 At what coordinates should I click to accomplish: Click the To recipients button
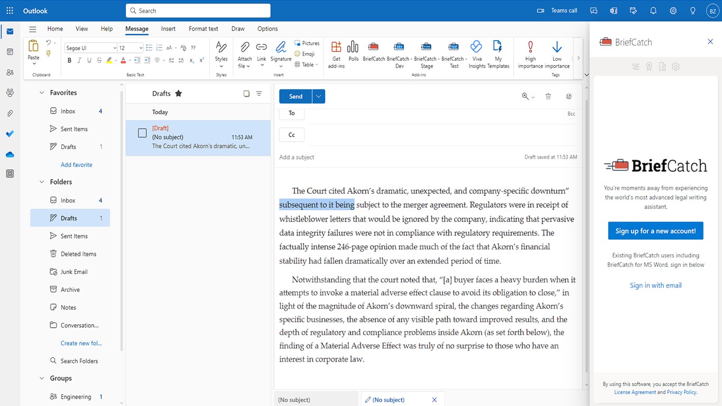[x=292, y=113]
